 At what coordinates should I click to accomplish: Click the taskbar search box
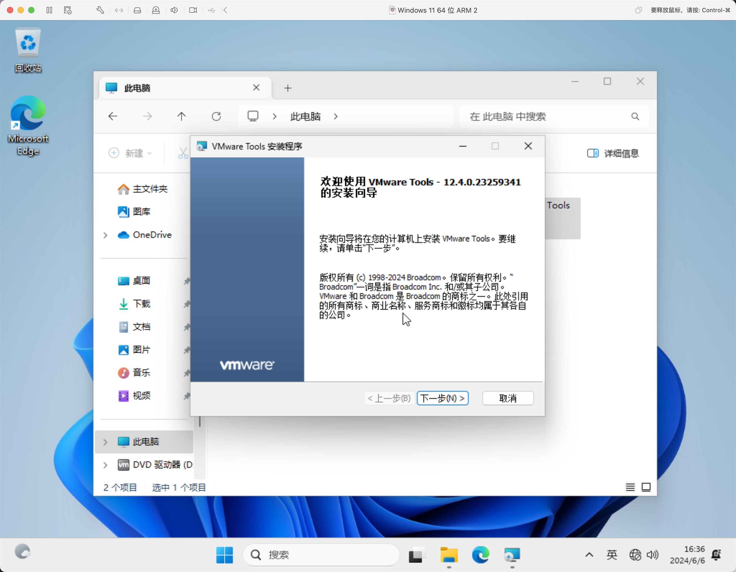click(x=321, y=555)
